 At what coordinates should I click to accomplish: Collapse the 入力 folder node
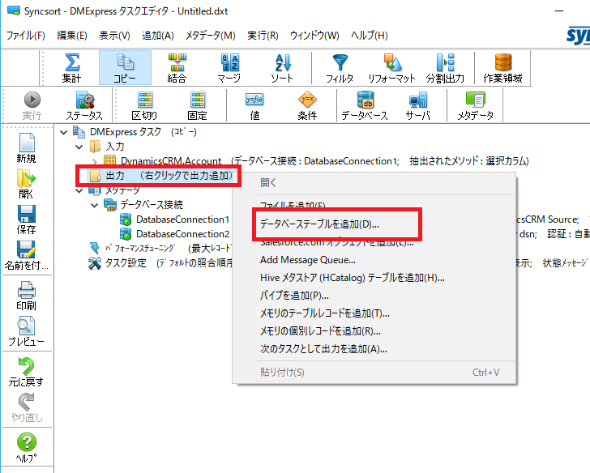[x=79, y=147]
